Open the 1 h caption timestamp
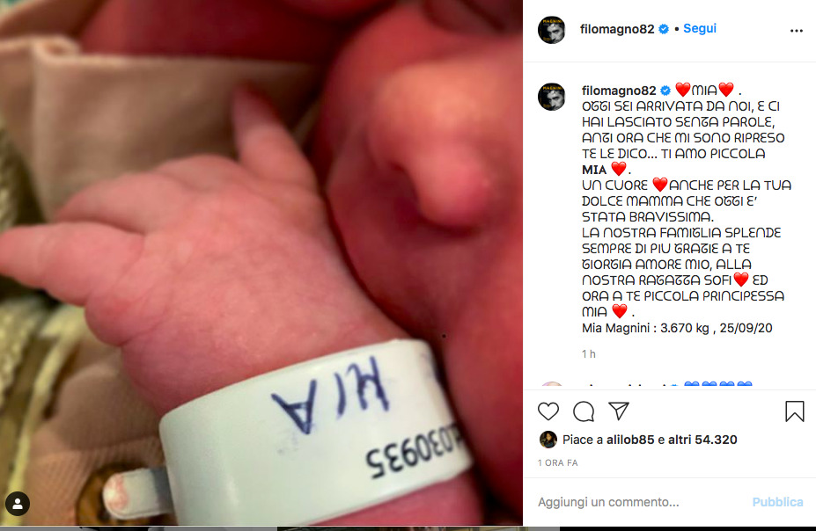The height and width of the screenshot is (531, 816). pyautogui.click(x=589, y=353)
